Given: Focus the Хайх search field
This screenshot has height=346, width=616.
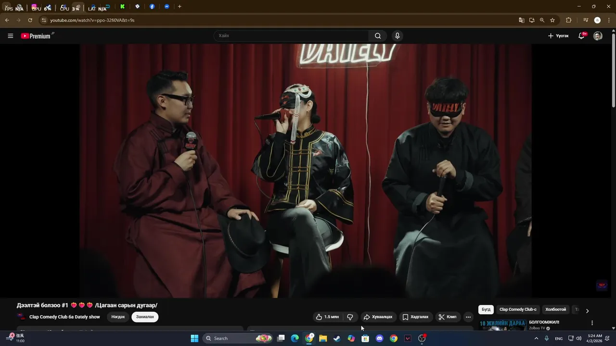Looking at the screenshot, I should click(x=291, y=36).
